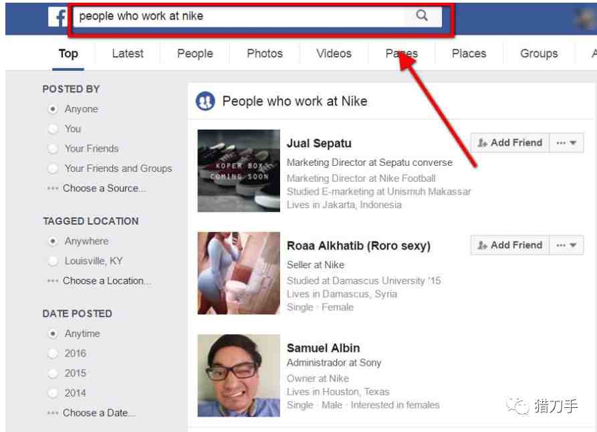
Task: Click the Facebook logo icon
Action: (x=57, y=17)
